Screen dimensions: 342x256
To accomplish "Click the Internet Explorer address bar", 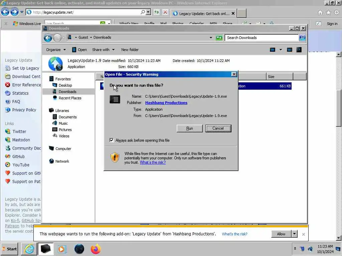I will pyautogui.click(x=85, y=12).
